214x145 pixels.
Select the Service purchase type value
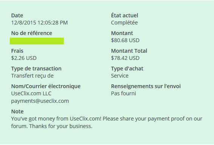pos(120,76)
